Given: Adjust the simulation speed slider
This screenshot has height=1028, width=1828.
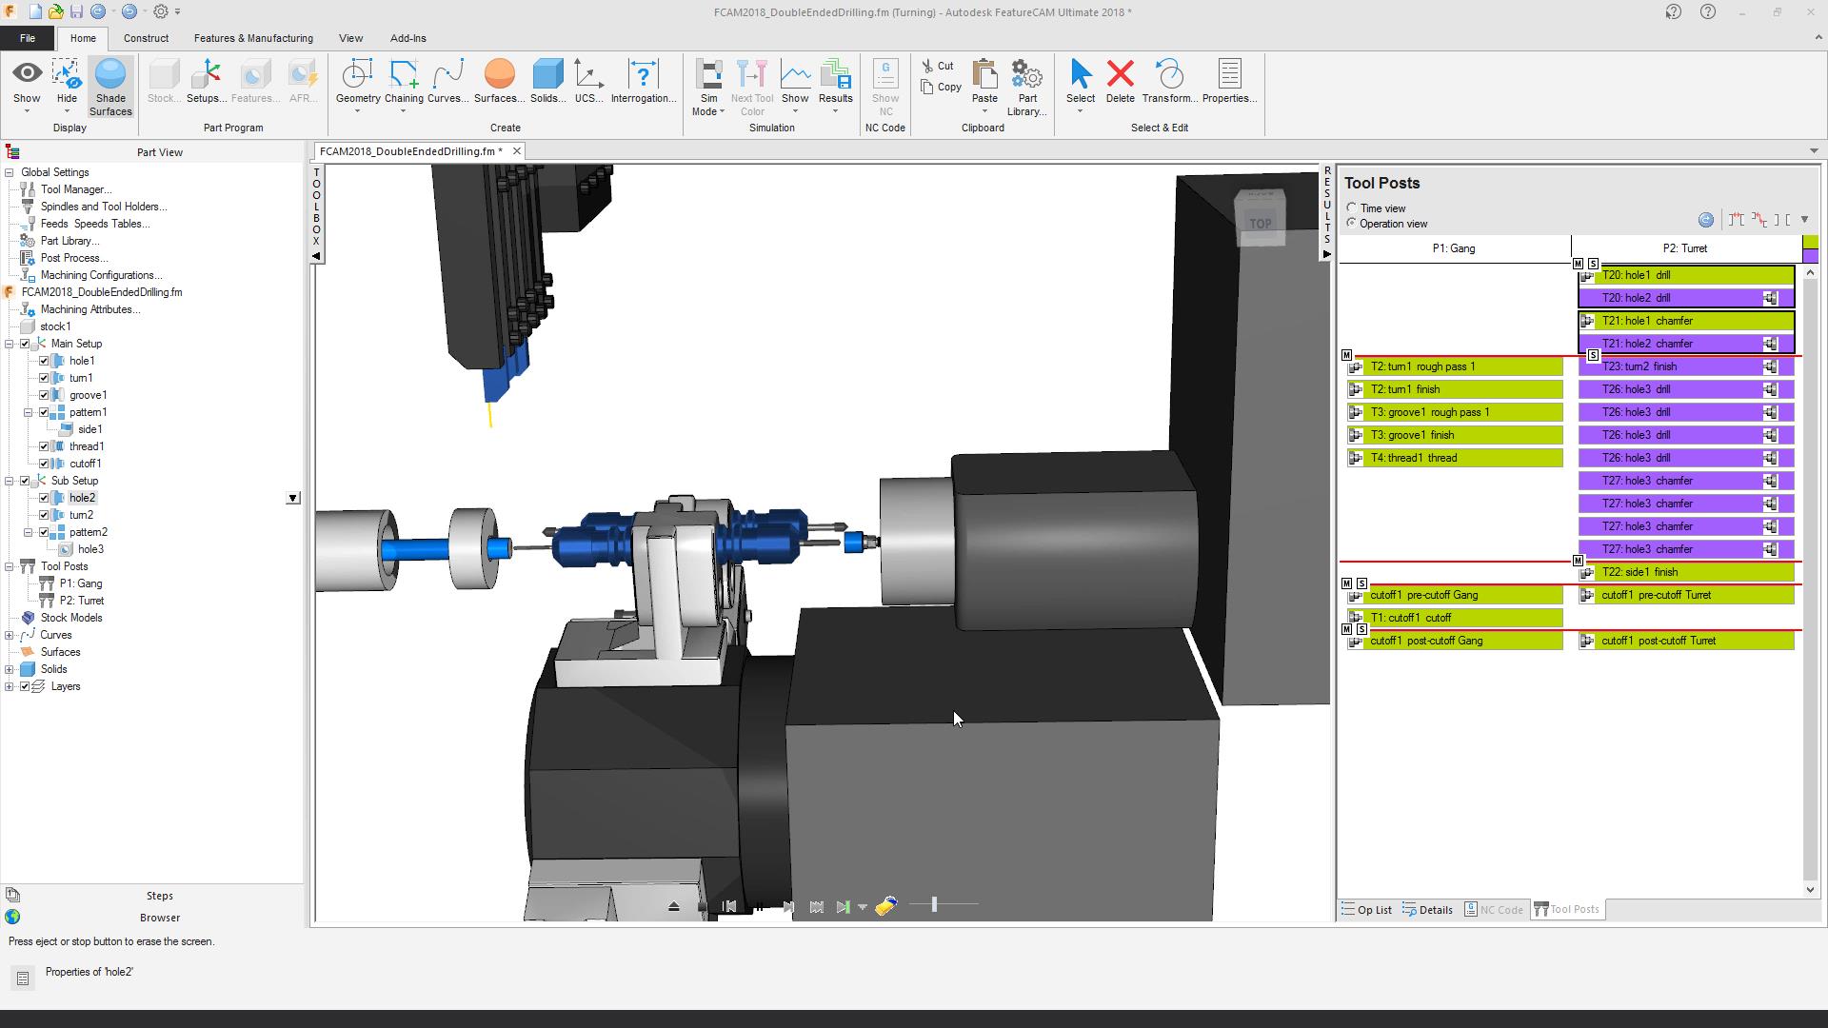Looking at the screenshot, I should click(934, 905).
